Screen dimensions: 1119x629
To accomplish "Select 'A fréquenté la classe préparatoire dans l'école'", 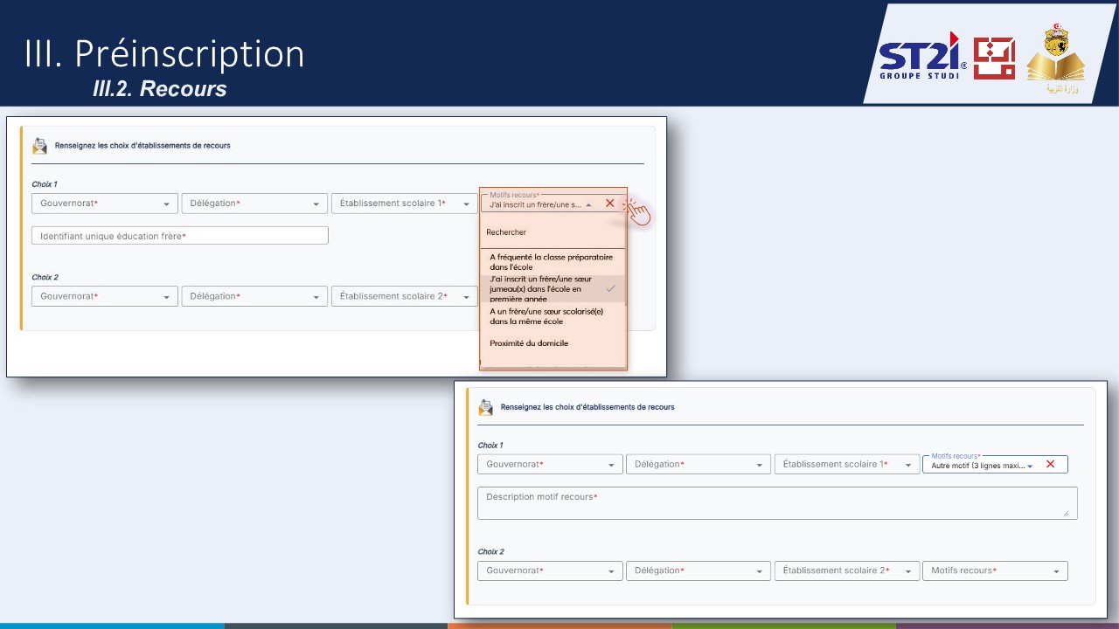I will coord(553,262).
